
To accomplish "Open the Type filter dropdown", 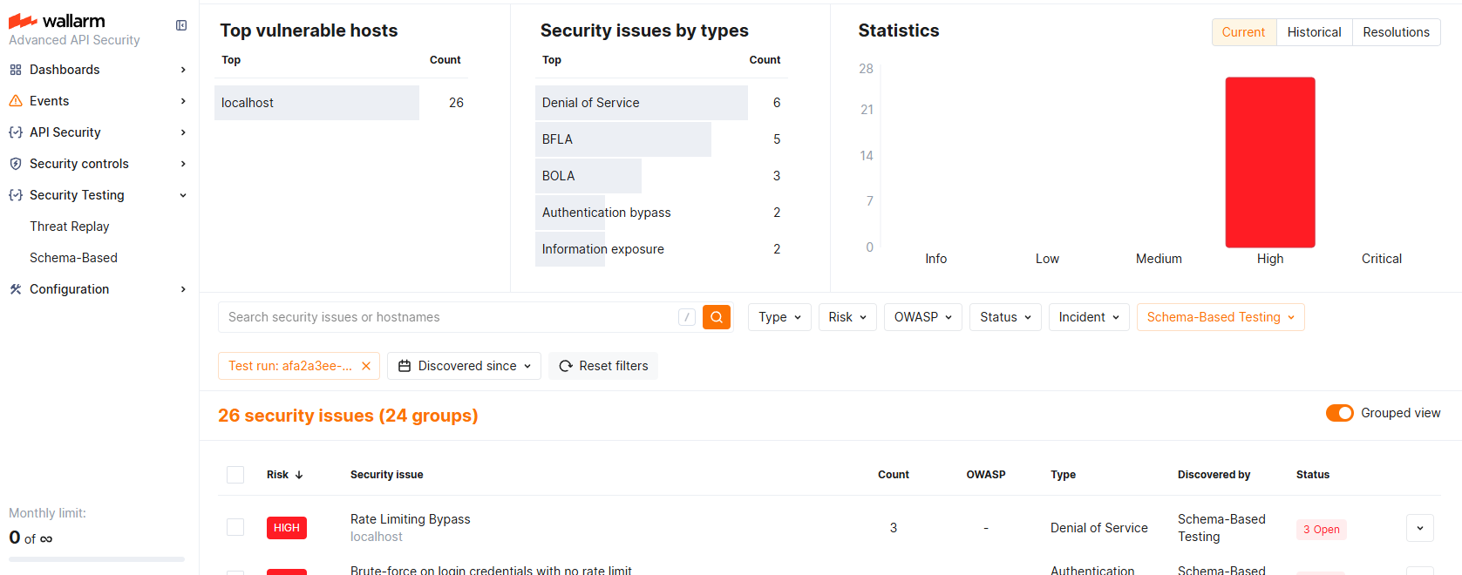I will click(x=779, y=317).
